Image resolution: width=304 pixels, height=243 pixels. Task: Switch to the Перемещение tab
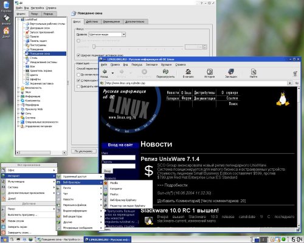(111, 21)
